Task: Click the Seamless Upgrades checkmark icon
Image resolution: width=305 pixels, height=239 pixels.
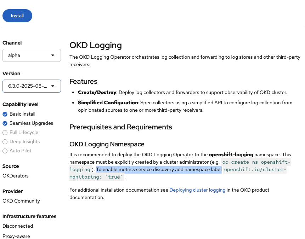Action: [5, 123]
